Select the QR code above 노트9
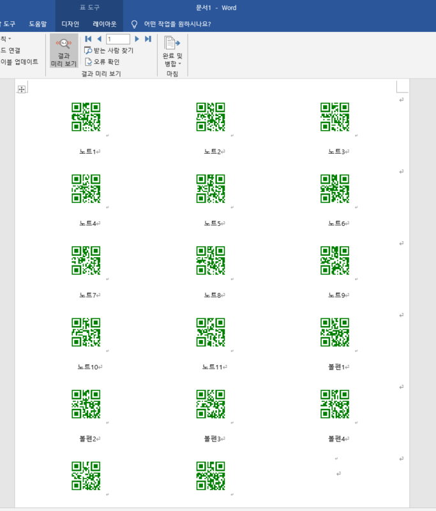The width and height of the screenshot is (436, 511). point(335,260)
